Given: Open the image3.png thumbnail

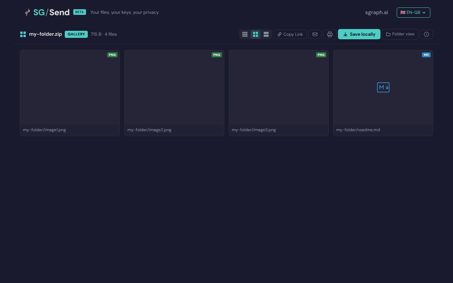Looking at the screenshot, I should point(279,87).
